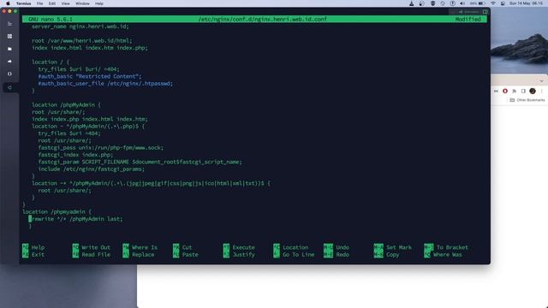Click the file path in nano title bar
The width and height of the screenshot is (548, 308).
(x=263, y=19)
